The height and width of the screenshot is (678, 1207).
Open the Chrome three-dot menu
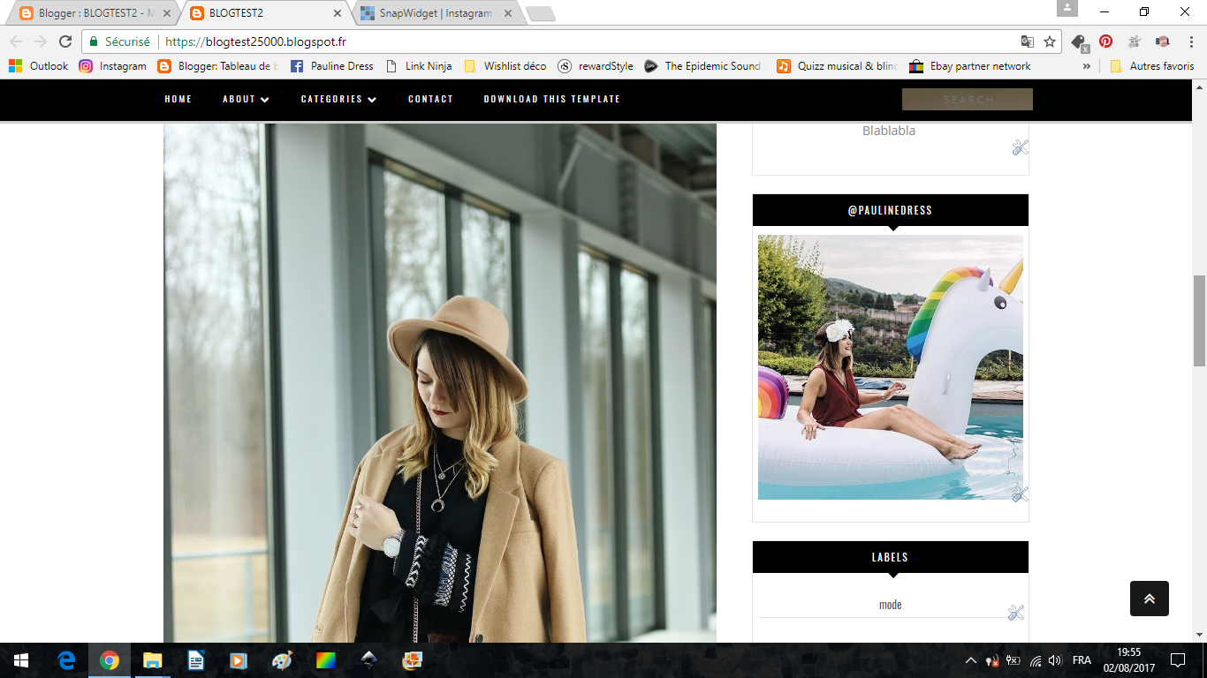1189,41
